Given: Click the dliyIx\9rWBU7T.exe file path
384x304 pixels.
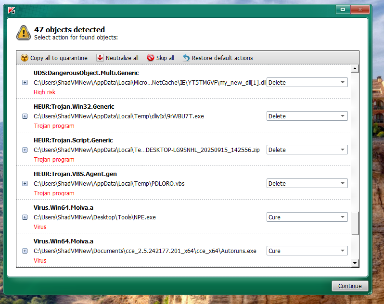Looking at the screenshot, I should pyautogui.click(x=119, y=116).
